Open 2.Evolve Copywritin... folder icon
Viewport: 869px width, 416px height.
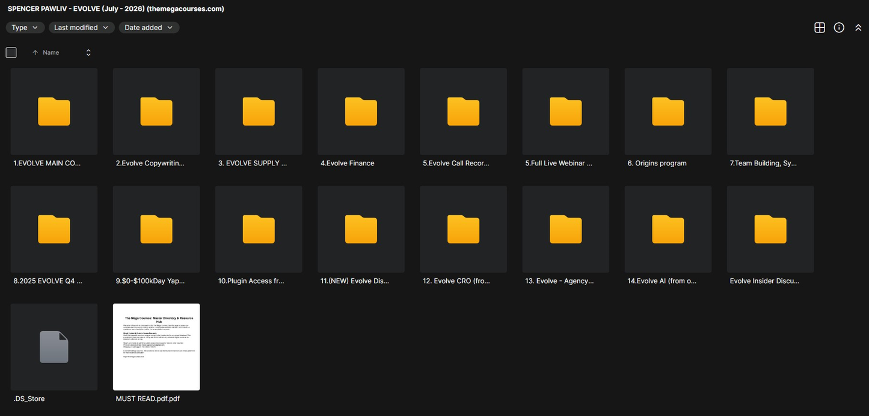156,111
